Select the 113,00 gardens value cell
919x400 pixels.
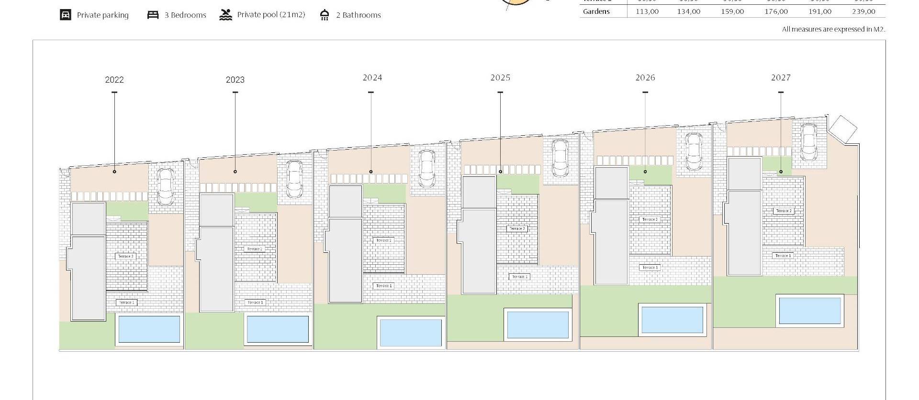(647, 11)
